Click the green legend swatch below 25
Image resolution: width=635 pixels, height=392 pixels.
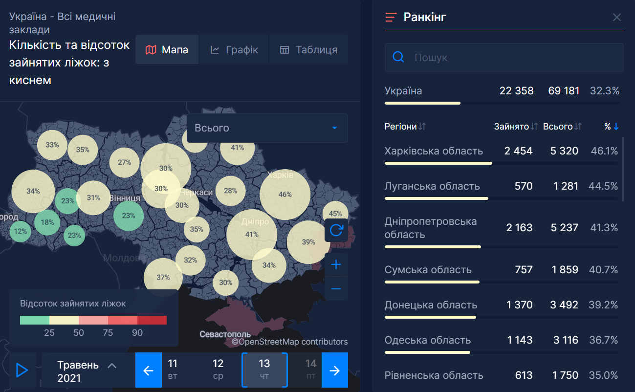[35, 320]
